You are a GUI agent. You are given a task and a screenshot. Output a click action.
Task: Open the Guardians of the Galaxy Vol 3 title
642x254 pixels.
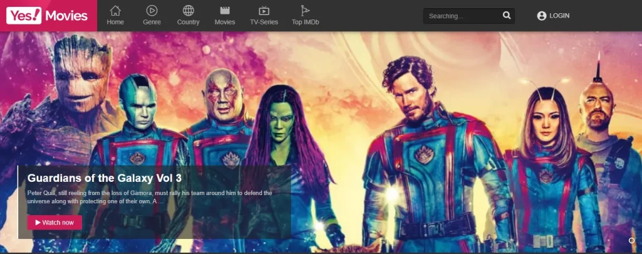pos(105,178)
